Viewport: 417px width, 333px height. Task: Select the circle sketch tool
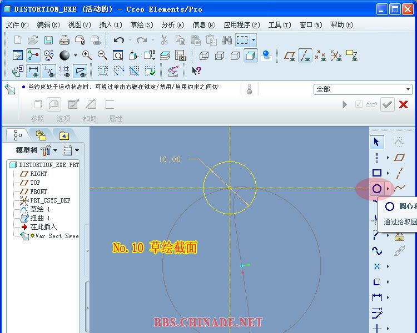click(377, 189)
